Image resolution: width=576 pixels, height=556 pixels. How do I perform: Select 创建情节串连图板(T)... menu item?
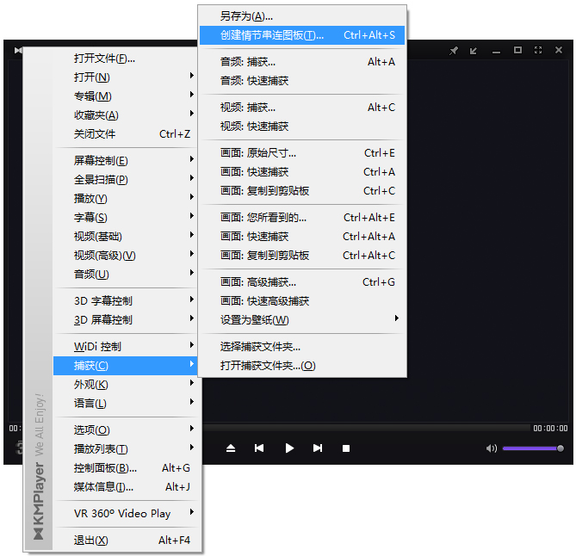click(x=302, y=35)
